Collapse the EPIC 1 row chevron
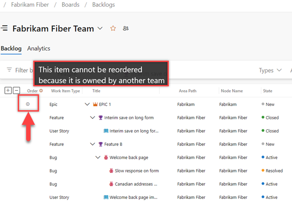 pyautogui.click(x=87, y=104)
